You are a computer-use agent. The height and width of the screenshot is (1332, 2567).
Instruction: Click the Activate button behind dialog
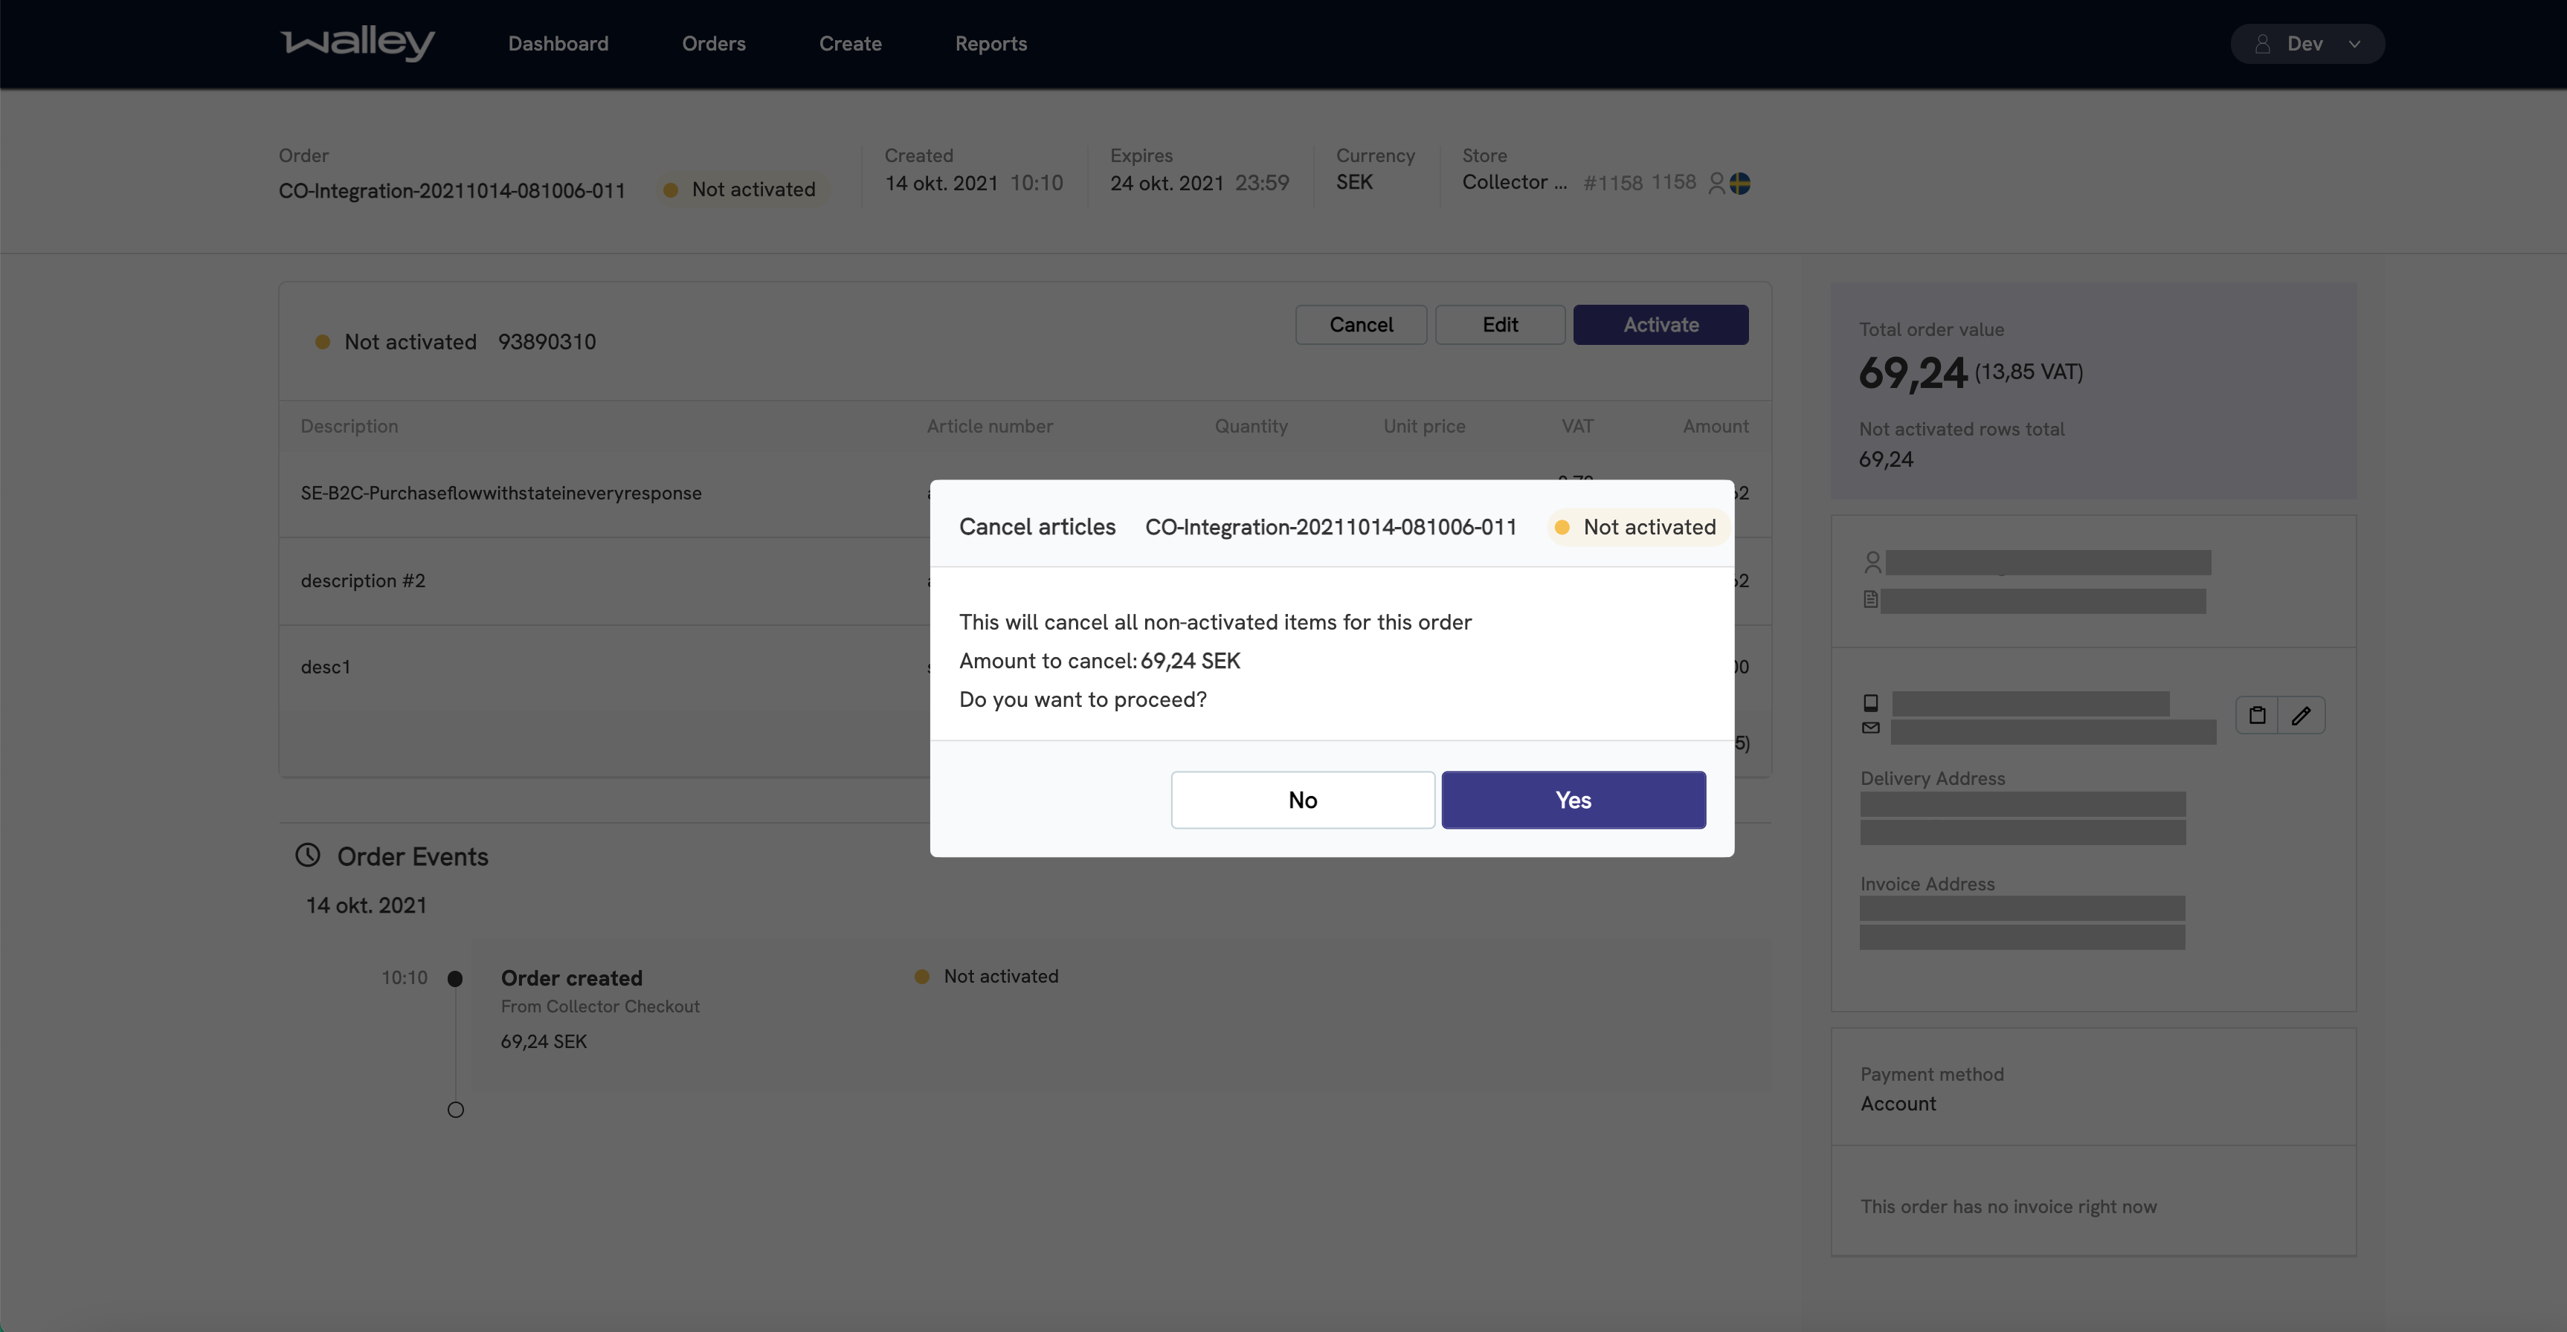click(1661, 325)
